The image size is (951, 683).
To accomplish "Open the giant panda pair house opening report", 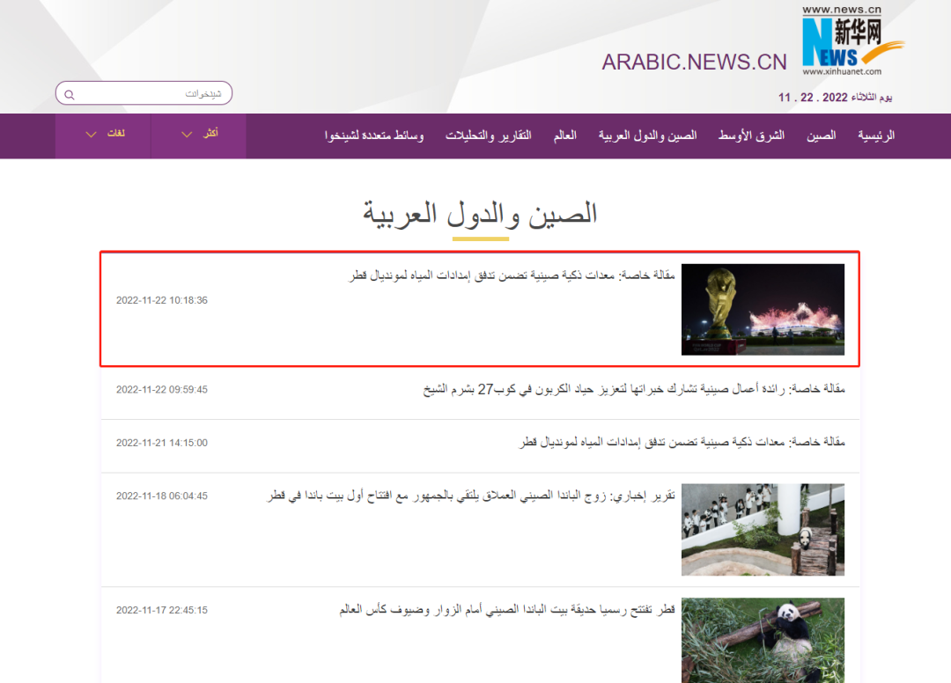I will [471, 496].
